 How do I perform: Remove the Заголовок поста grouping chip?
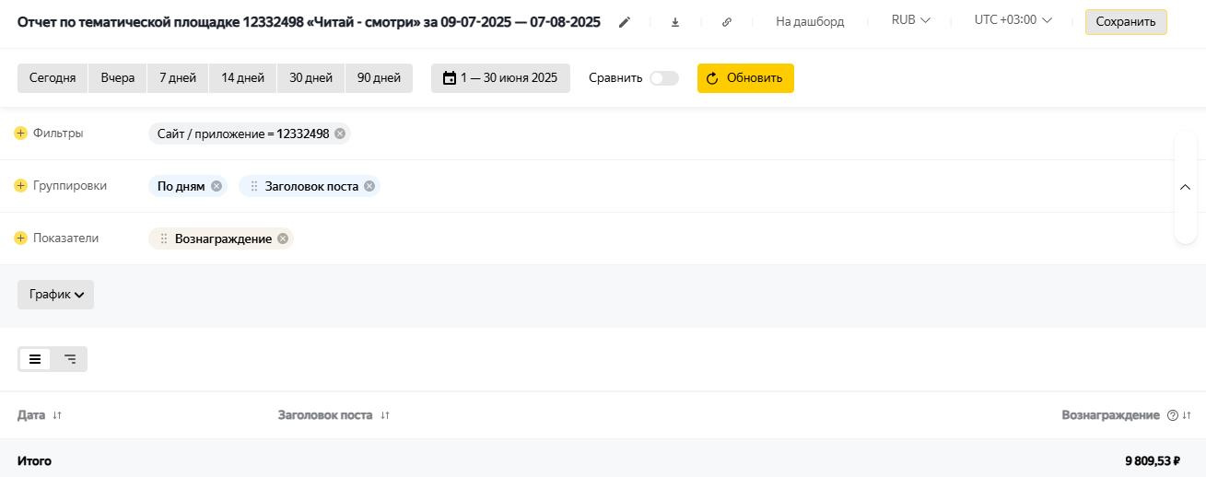(x=369, y=186)
